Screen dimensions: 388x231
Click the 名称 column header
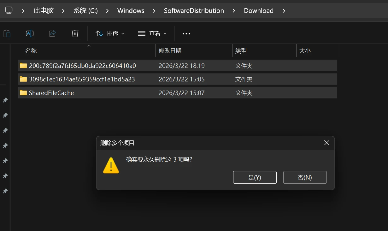tap(31, 51)
